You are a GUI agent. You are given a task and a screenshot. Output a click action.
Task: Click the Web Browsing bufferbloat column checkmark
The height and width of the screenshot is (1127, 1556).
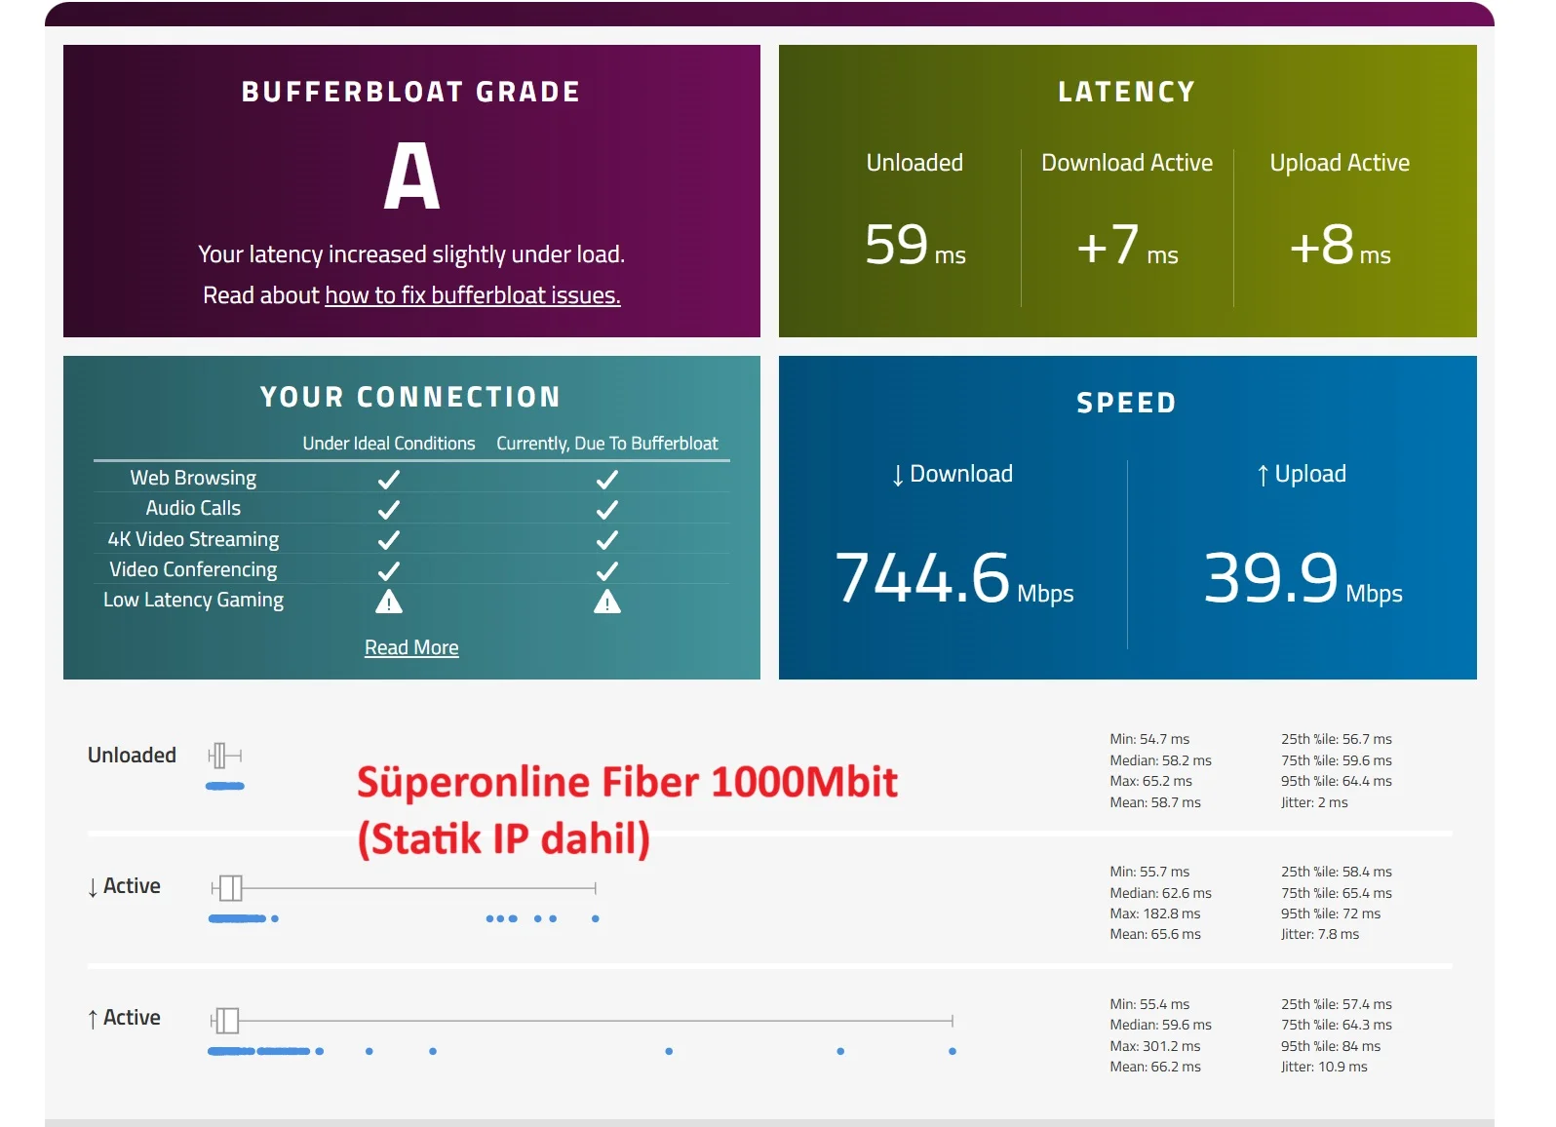tap(607, 480)
